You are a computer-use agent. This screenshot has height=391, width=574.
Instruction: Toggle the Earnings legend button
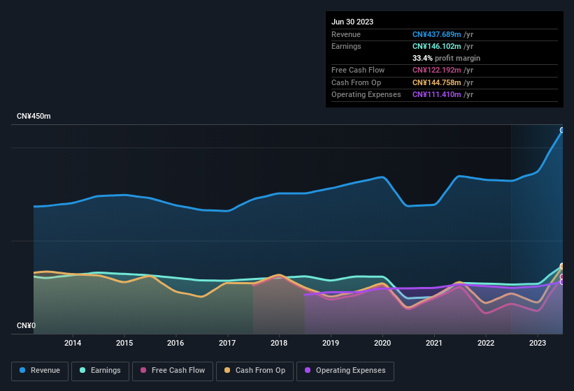tap(100, 371)
